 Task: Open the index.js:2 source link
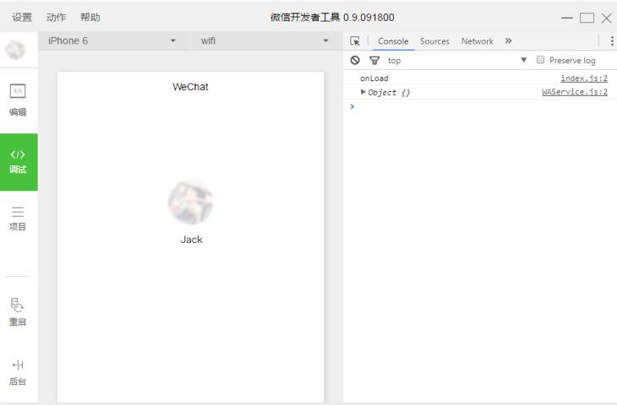point(584,78)
